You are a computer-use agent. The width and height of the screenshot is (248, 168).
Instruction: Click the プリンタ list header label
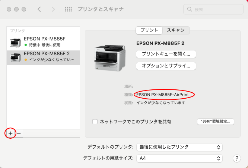pos(18,31)
